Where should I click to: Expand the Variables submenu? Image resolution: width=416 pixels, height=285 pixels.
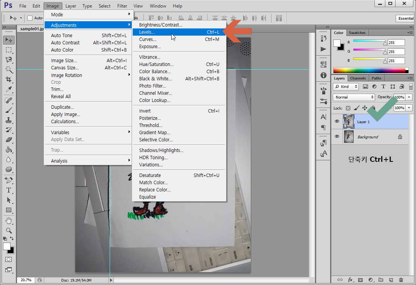pyautogui.click(x=88, y=132)
